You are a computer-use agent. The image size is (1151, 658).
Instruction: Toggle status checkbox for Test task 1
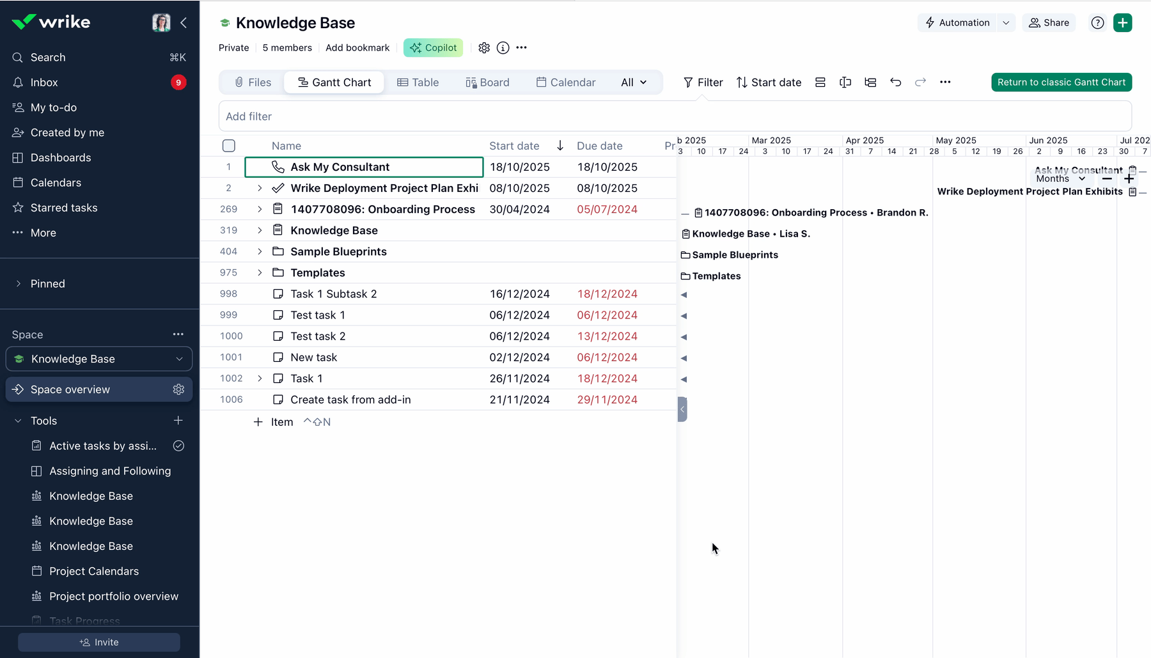278,315
